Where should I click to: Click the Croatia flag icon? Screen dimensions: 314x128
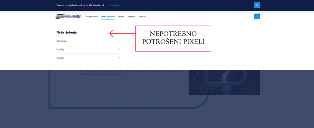91,5
